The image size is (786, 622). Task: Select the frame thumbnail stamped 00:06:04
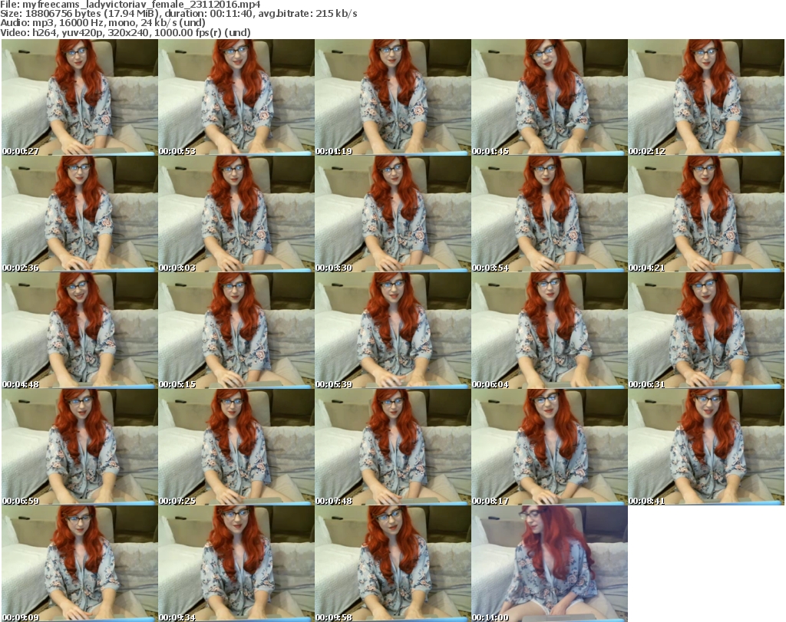pos(550,331)
